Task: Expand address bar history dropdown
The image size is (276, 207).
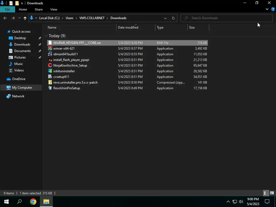Action: 165,18
